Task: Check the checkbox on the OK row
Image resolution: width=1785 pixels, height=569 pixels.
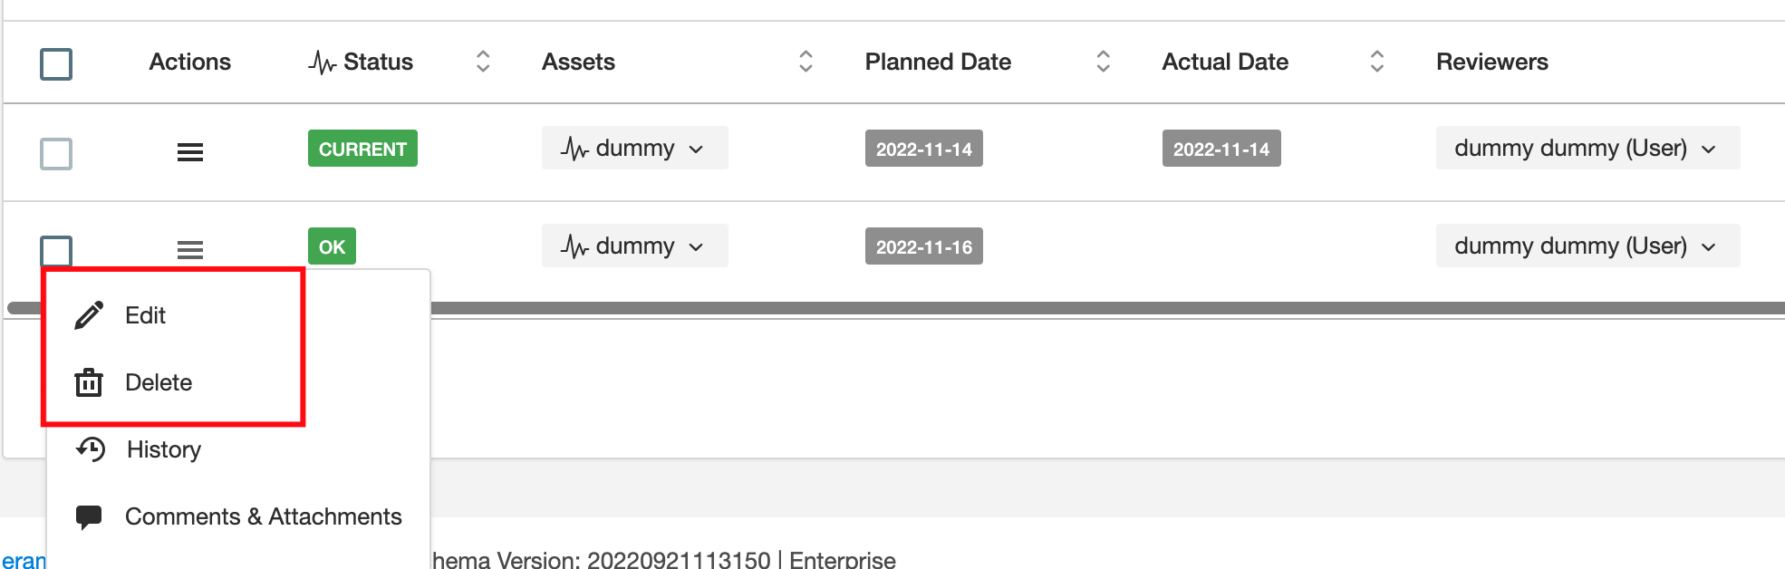Action: pos(56,249)
